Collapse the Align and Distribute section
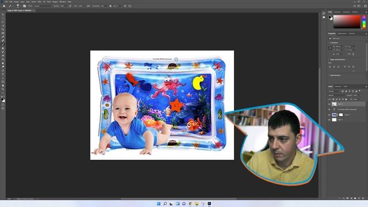The image size is (368, 207). pyautogui.click(x=329, y=60)
